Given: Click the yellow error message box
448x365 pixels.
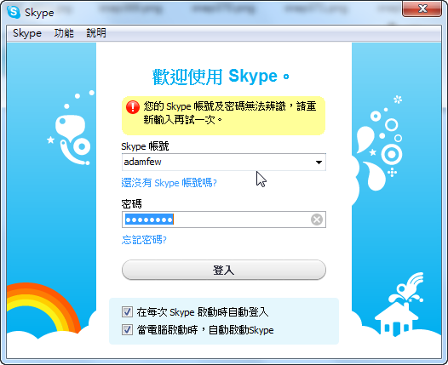Looking at the screenshot, I should point(223,116).
